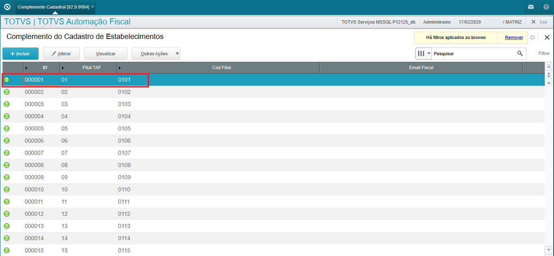Click green status dot for ID 000010
This screenshot has height=256, width=554.
pyautogui.click(x=6, y=189)
